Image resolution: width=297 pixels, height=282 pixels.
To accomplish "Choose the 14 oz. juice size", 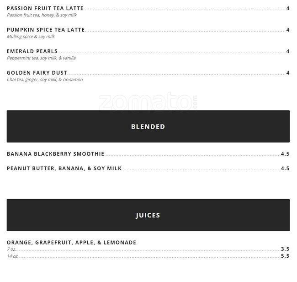I will (13, 256).
